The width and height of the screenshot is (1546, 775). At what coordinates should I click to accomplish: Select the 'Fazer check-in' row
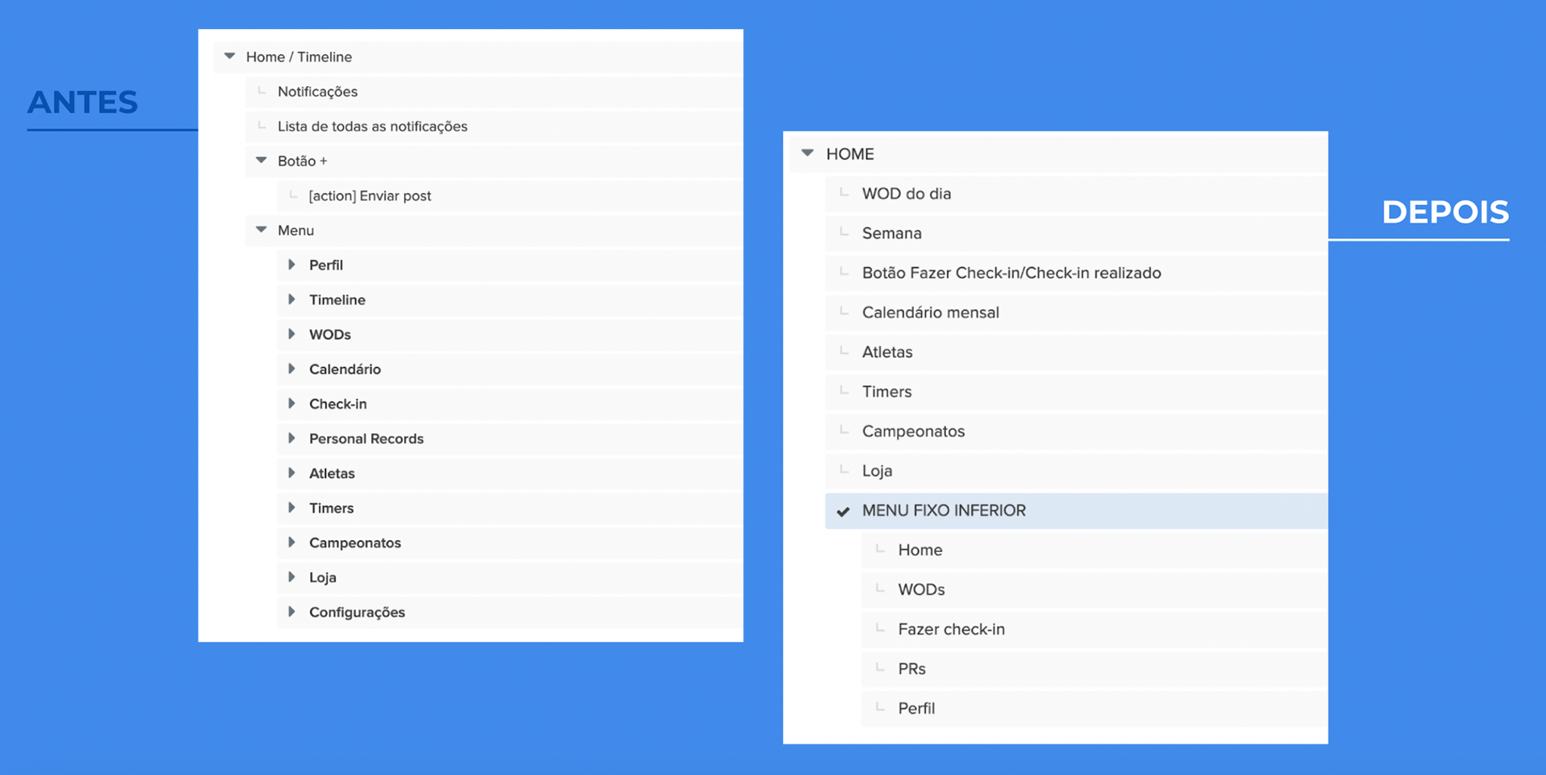1094,629
